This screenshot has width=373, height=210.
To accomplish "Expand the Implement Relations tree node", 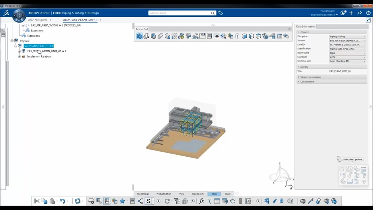I will [x=19, y=56].
